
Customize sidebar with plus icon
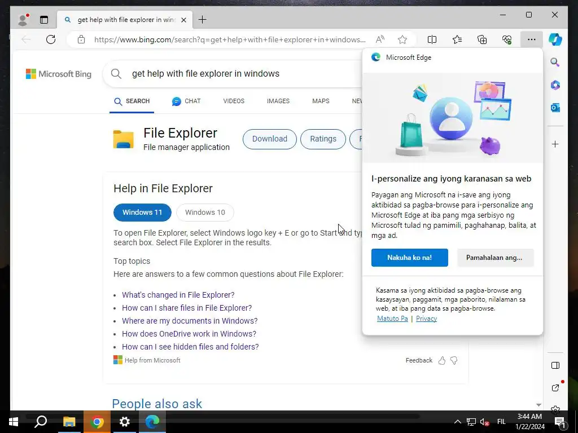555,144
